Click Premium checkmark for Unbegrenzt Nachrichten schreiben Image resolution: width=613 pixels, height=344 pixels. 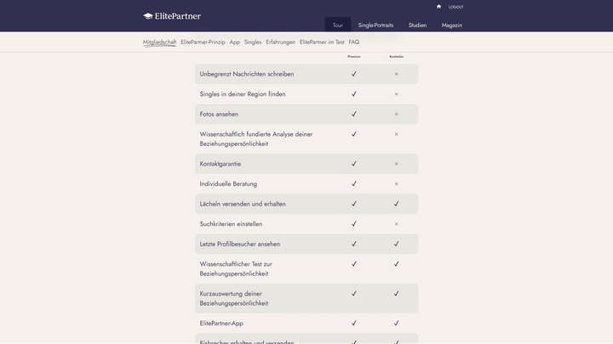click(x=354, y=74)
